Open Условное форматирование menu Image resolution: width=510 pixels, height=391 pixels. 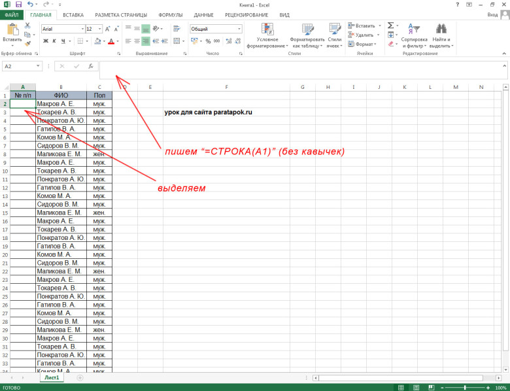267,35
